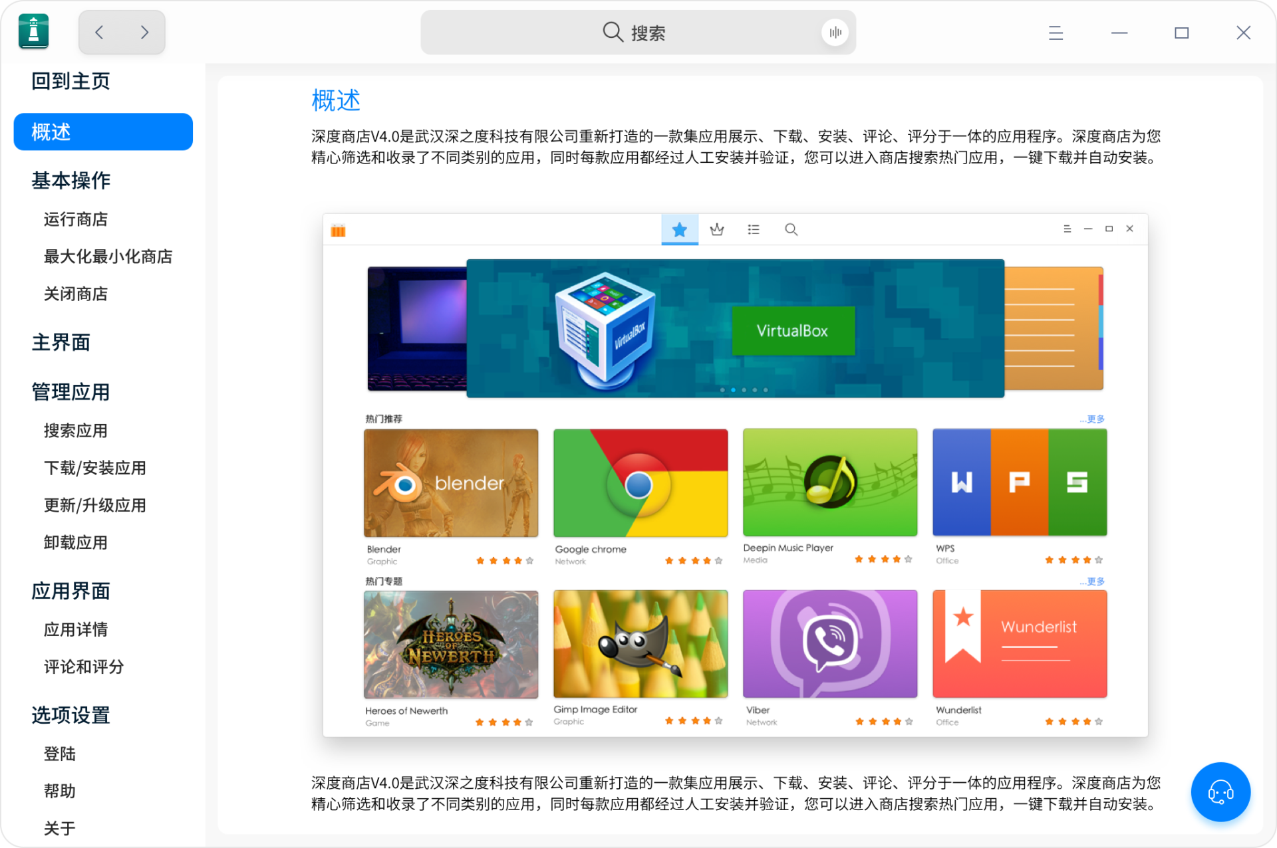Screen dimensions: 1277x848
Task: Minimize the manual window
Action: 1119,33
